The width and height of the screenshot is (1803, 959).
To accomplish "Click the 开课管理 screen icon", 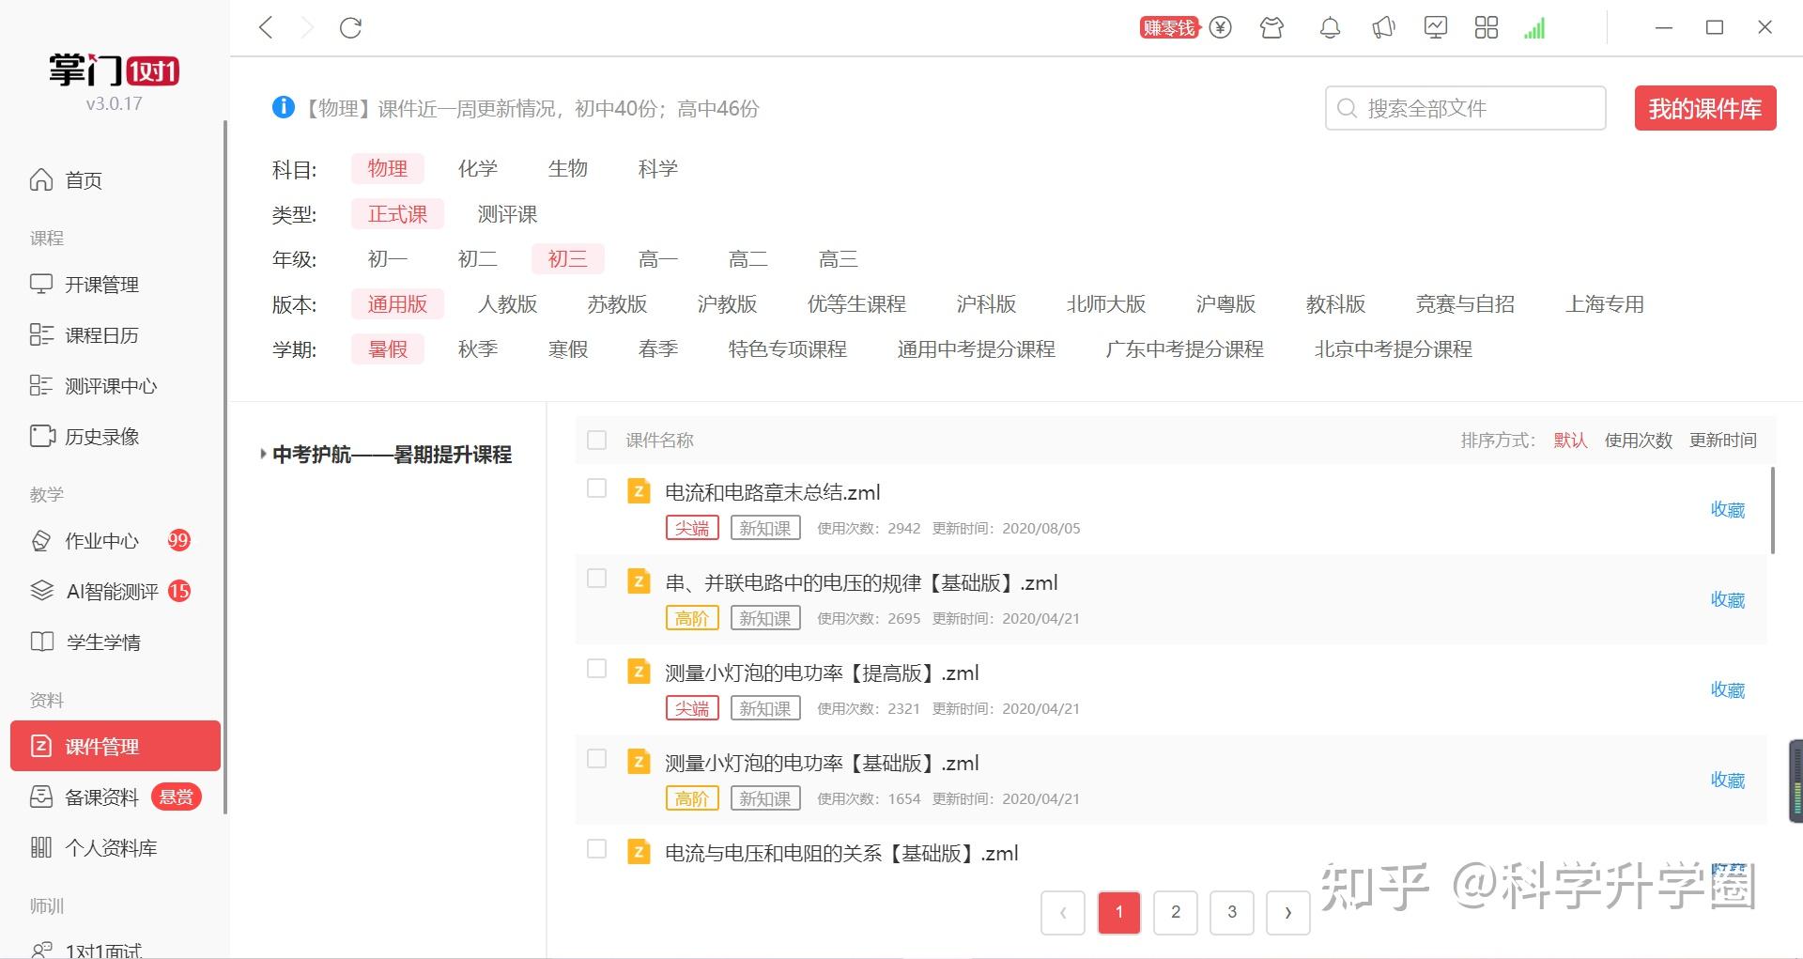I will 41,284.
